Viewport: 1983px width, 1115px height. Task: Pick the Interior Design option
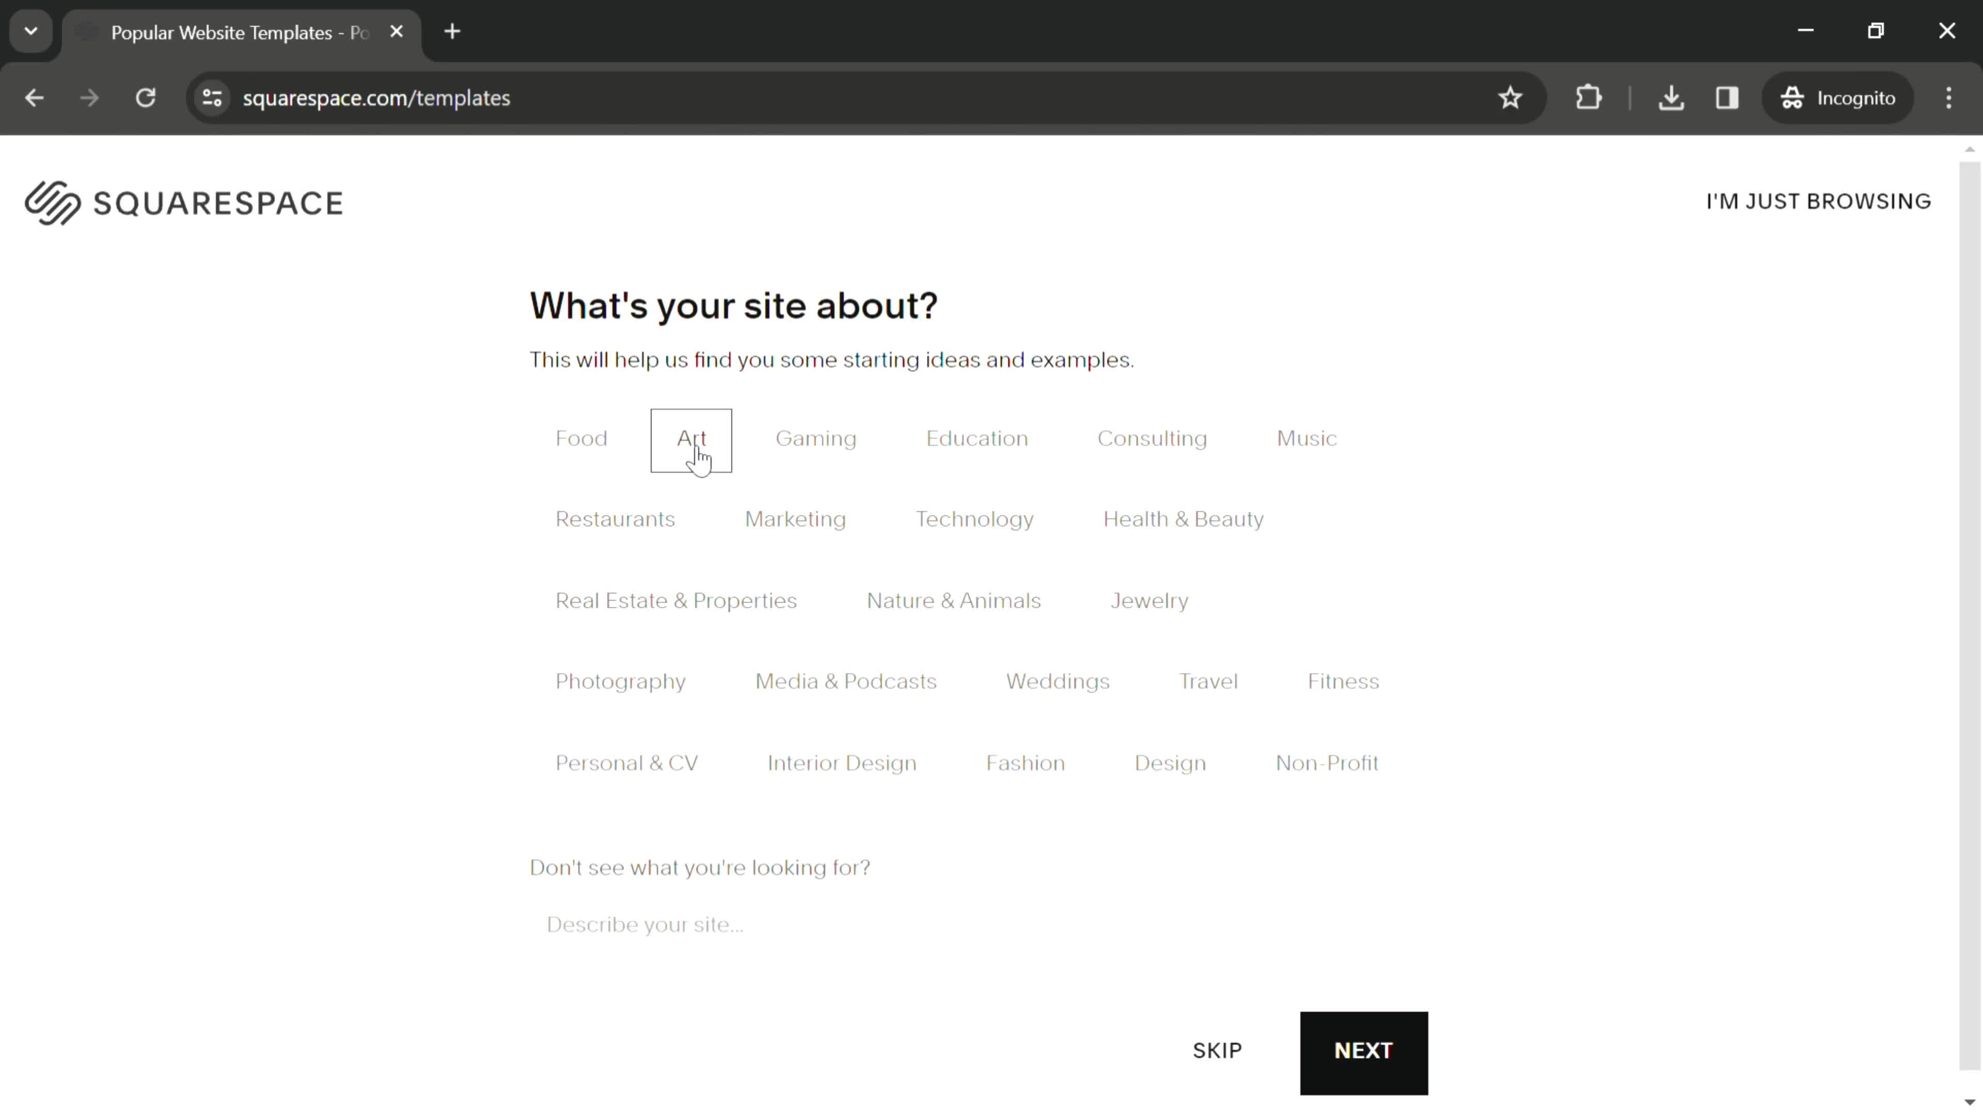tap(842, 763)
